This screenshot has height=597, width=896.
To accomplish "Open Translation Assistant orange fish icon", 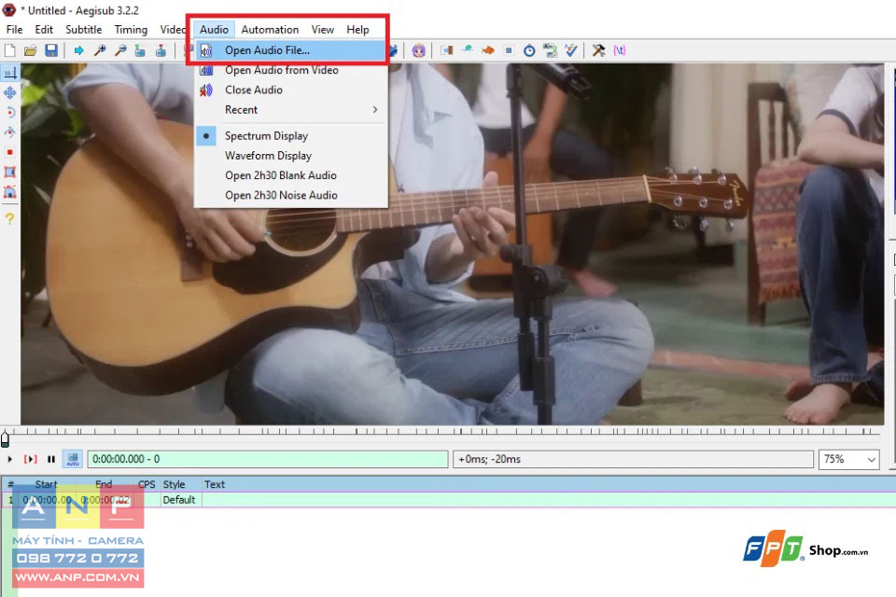I will [x=488, y=51].
